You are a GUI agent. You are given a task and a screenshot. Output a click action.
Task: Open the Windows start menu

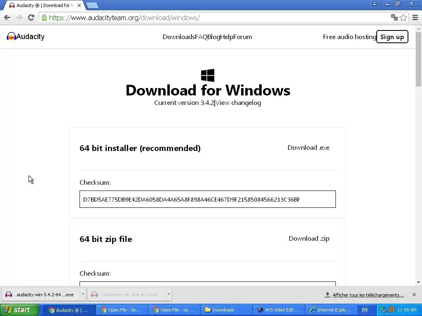point(19,310)
